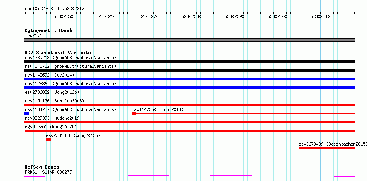
Task: Click the gray 10q21.1 cytogenetic band bar
Action: click(x=190, y=40)
